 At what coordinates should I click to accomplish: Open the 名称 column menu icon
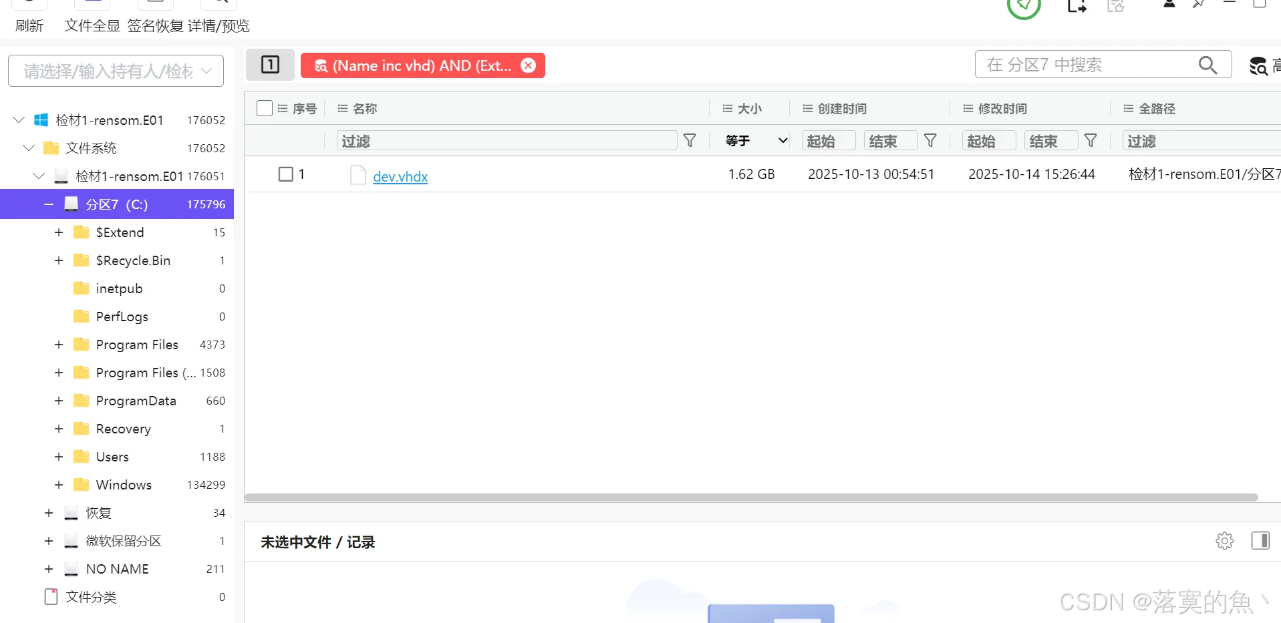click(343, 108)
